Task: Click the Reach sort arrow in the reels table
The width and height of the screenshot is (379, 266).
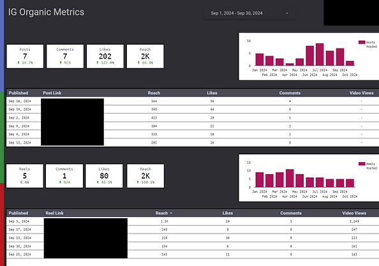Action: point(171,213)
